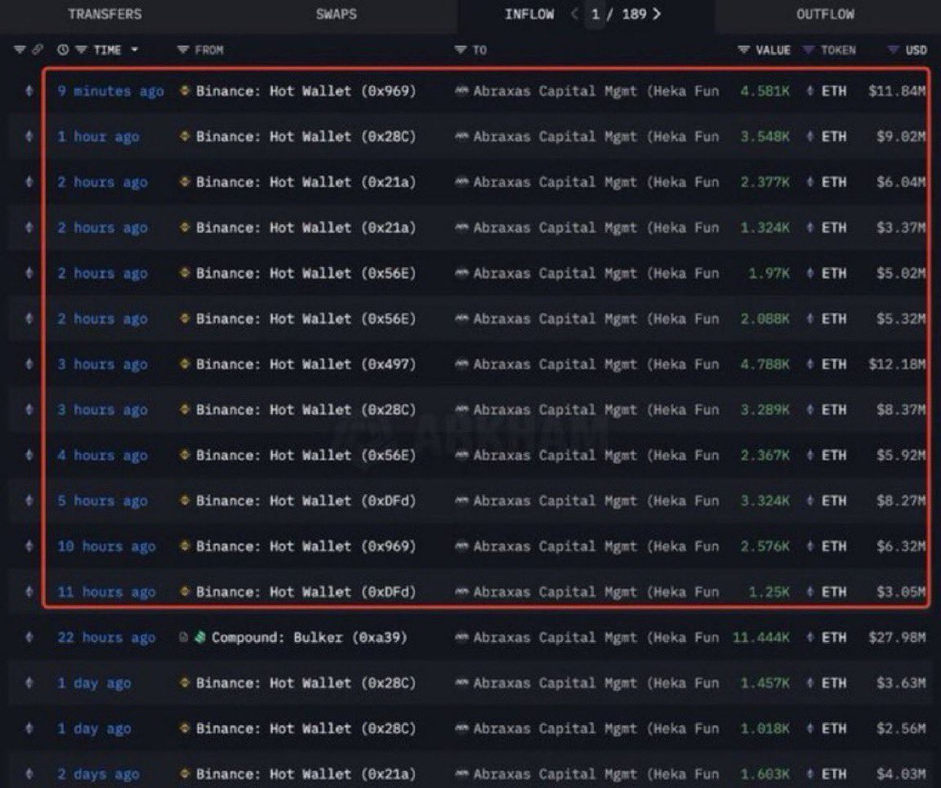Click the $8.37M USD amount

[901, 410]
